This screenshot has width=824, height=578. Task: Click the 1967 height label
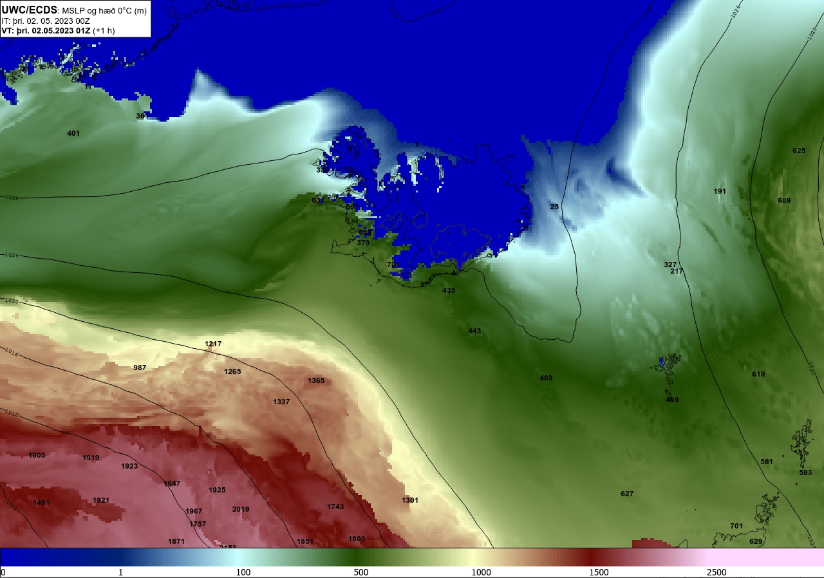click(x=194, y=511)
